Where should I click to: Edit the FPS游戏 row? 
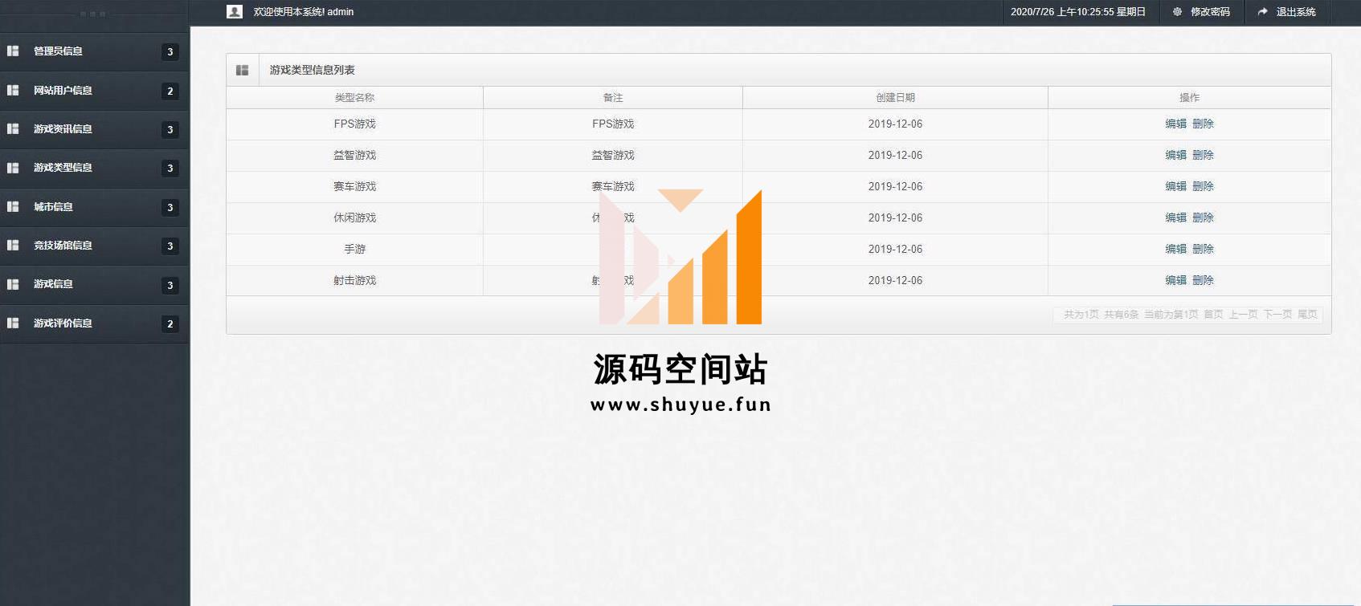tap(1175, 124)
